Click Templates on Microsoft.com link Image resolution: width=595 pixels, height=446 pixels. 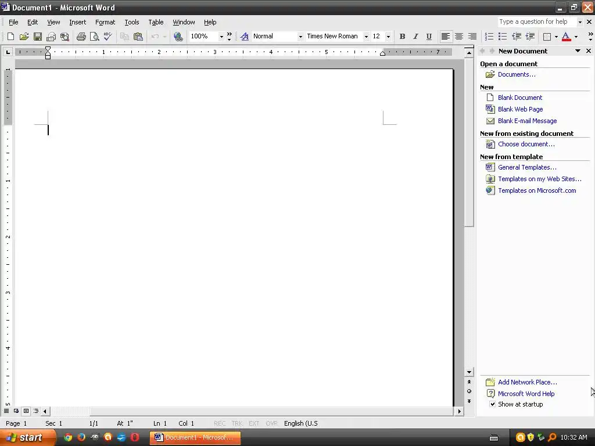click(x=537, y=190)
